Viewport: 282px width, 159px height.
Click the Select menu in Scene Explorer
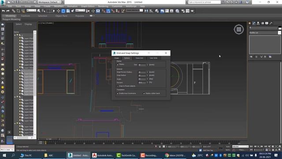tap(19, 24)
